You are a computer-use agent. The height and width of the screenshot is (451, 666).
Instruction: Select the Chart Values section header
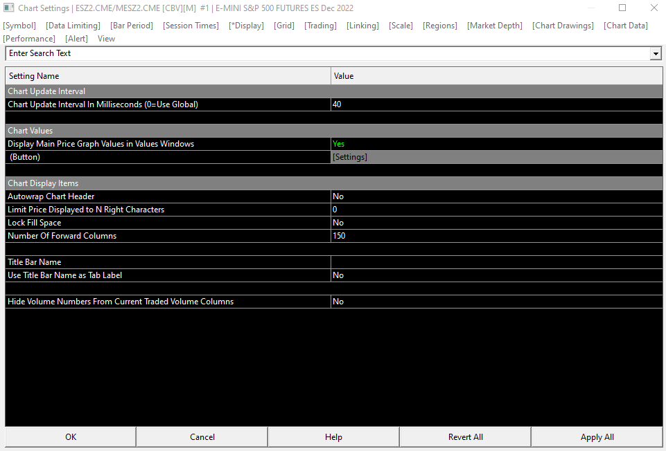tap(334, 131)
